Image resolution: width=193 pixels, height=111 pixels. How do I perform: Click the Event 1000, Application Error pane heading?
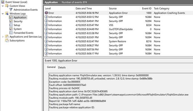point(61,61)
